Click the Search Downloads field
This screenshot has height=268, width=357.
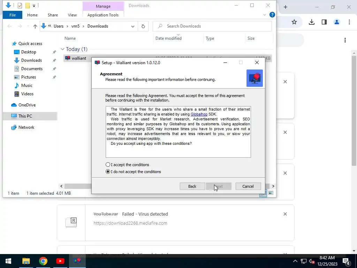coord(212,26)
